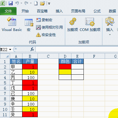Customize Quick Access Toolbar dropdown
This screenshot has height=118, width=118.
49,4
